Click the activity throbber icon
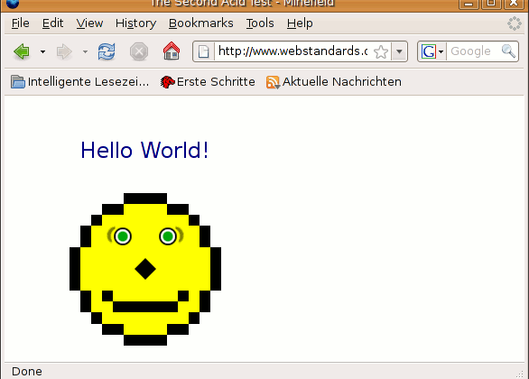This screenshot has height=379, width=529. pyautogui.click(x=515, y=23)
